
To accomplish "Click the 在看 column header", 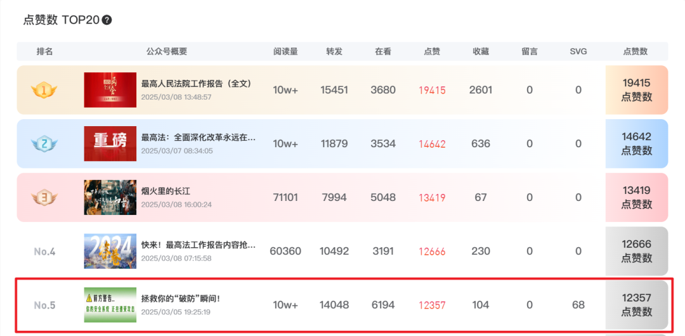I will click(x=383, y=51).
